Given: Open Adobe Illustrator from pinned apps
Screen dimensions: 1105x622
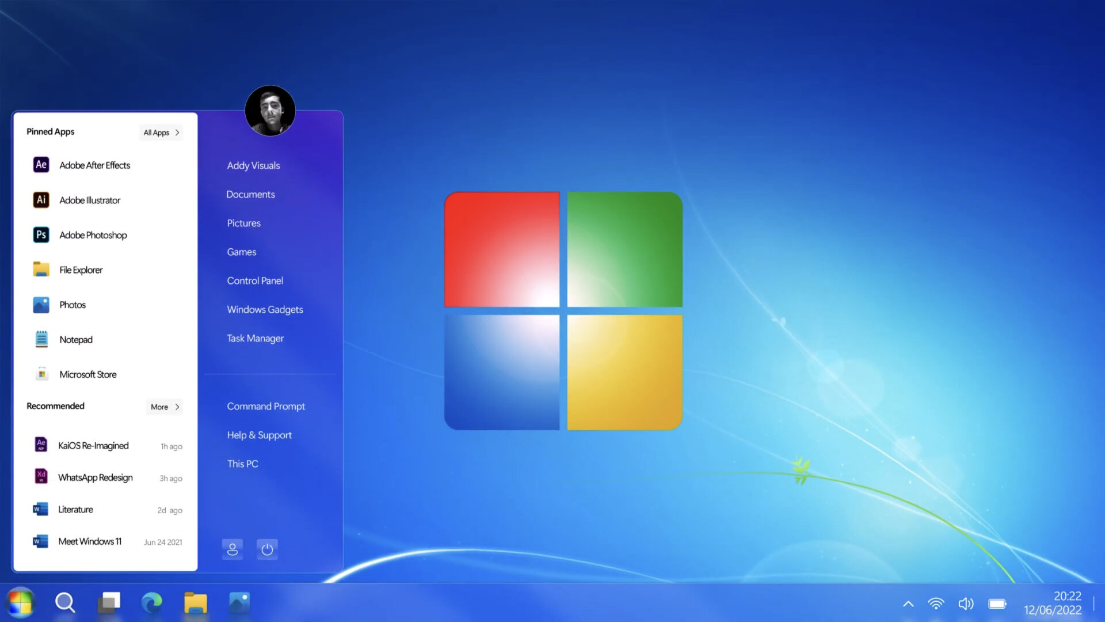Looking at the screenshot, I should coord(90,200).
